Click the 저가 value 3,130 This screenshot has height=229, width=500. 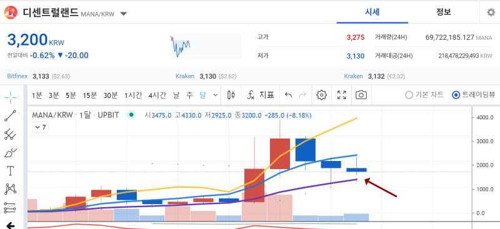pos(356,56)
